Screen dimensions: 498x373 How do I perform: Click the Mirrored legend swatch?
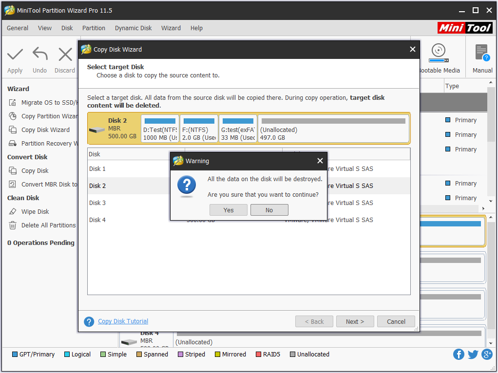click(217, 354)
